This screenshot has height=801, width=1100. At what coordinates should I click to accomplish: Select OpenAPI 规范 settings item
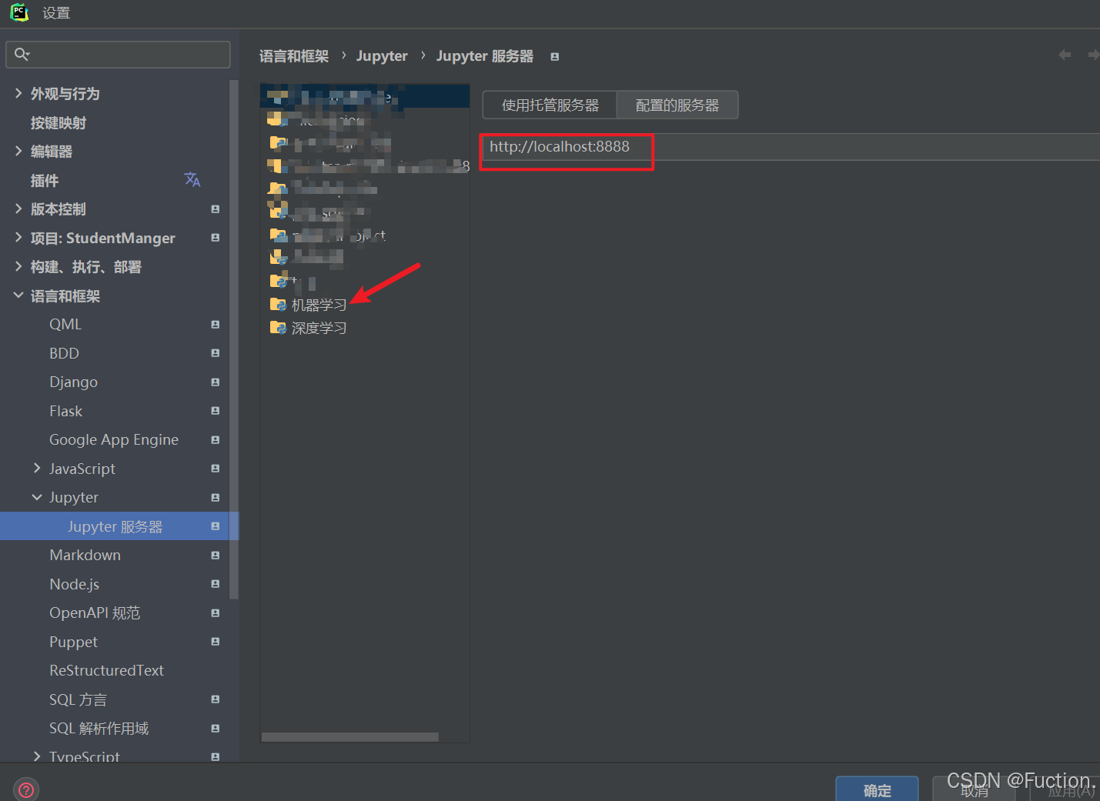(95, 613)
